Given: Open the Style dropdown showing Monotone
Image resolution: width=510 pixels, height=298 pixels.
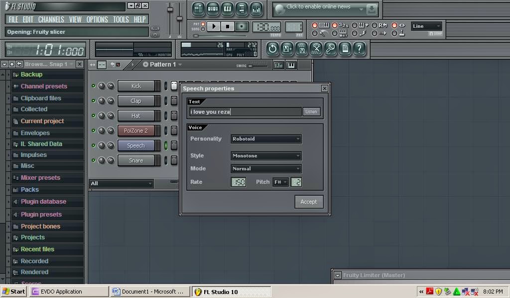Looking at the screenshot, I should pos(266,155).
